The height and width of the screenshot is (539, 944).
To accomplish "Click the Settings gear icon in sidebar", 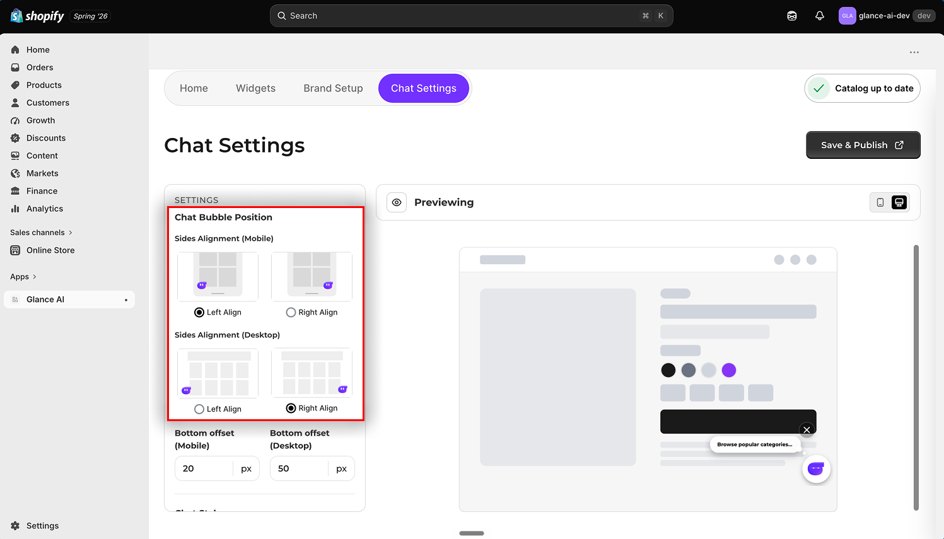I will coord(15,526).
